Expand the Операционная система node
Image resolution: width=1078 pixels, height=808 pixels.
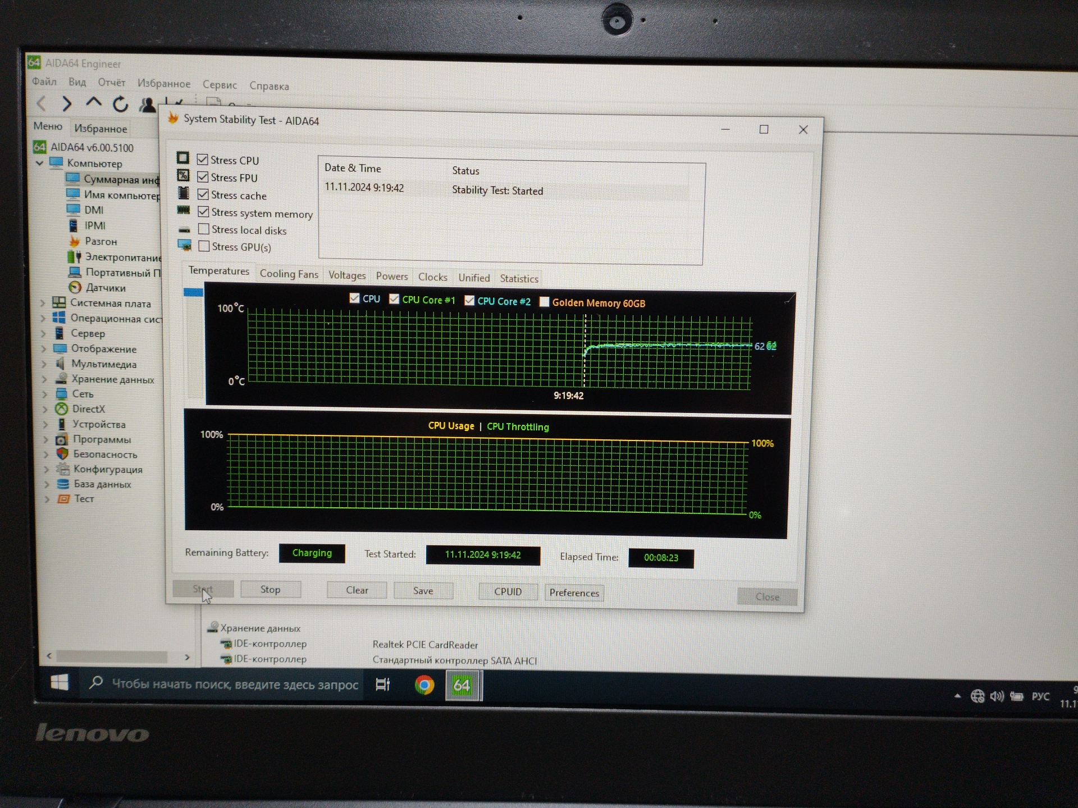(43, 318)
